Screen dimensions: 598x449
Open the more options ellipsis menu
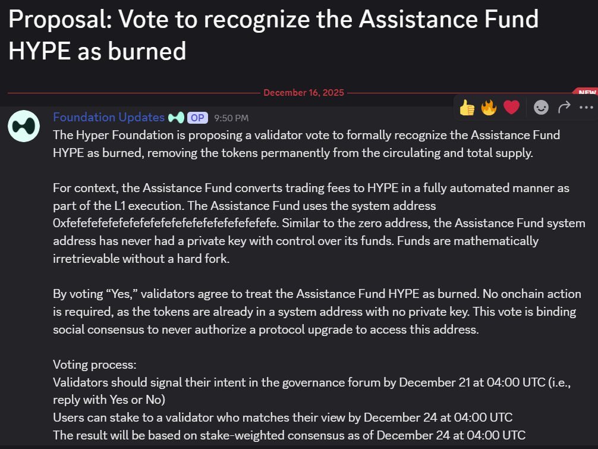586,108
